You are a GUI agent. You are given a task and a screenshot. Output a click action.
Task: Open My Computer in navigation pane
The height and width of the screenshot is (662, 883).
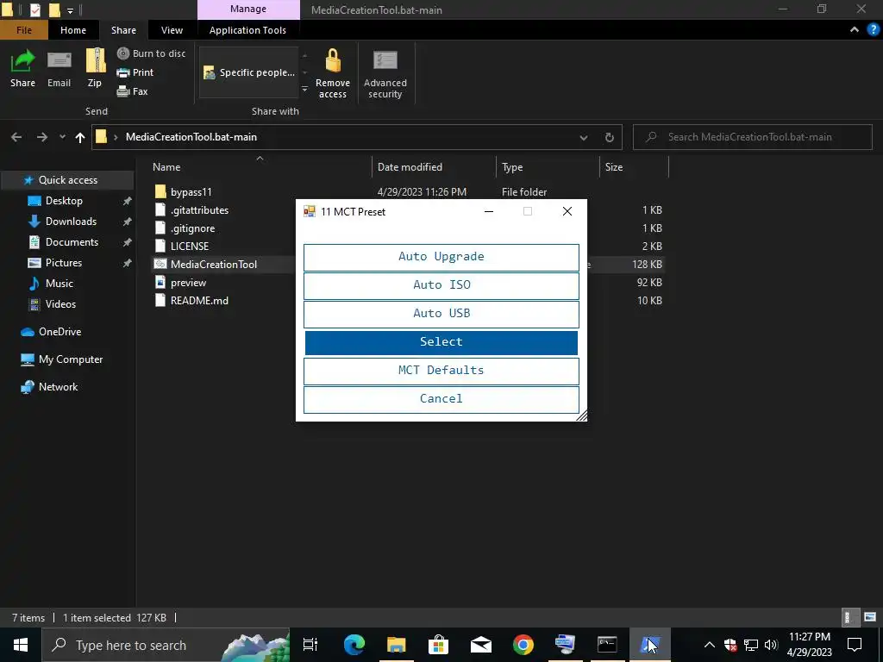click(71, 359)
